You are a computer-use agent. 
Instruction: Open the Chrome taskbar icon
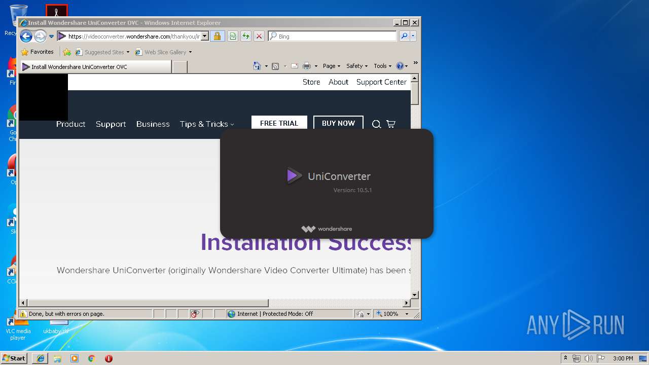pos(91,358)
